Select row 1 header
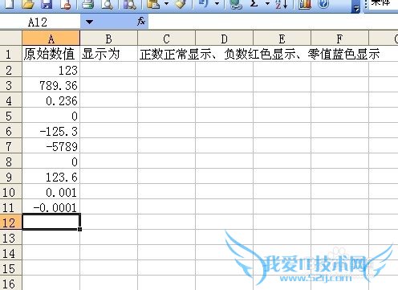 coord(10,54)
